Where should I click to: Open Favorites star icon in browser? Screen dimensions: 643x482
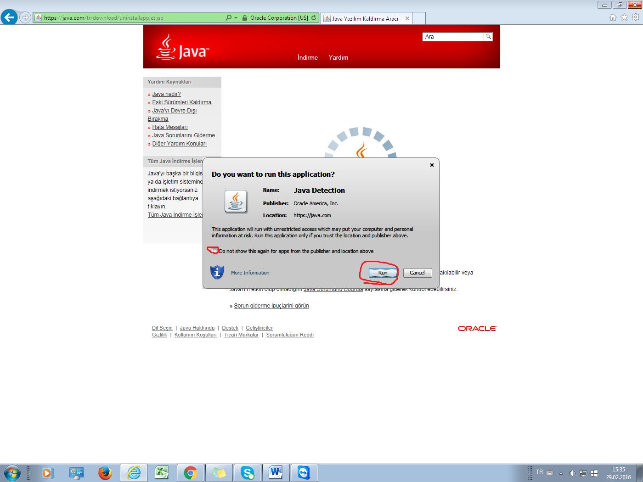(624, 17)
